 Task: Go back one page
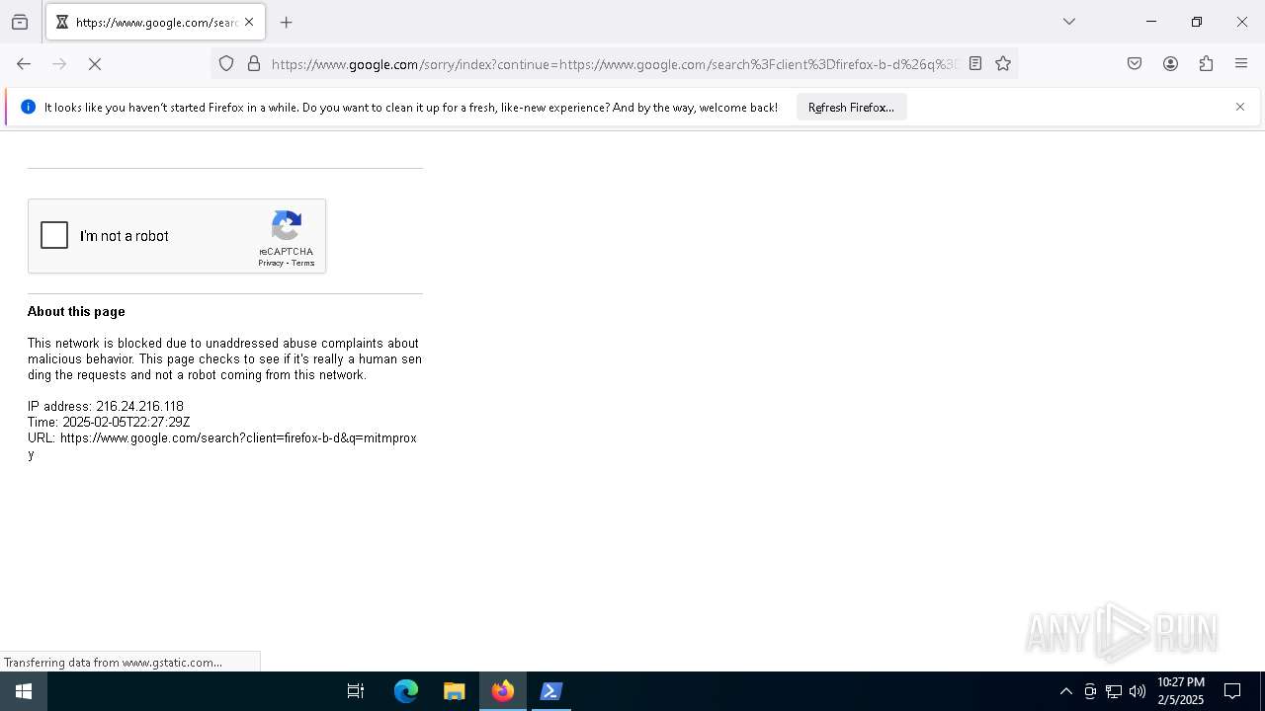pyautogui.click(x=24, y=64)
